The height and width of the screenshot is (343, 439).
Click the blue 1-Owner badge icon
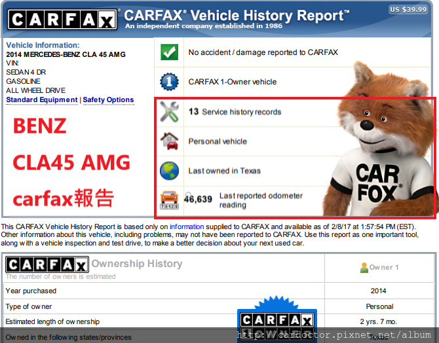tap(169, 82)
